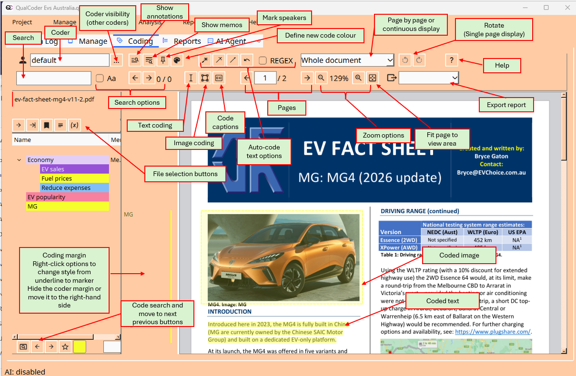Click the first auto-code magic wand icon
Screen dimensions: 576x376
click(205, 60)
